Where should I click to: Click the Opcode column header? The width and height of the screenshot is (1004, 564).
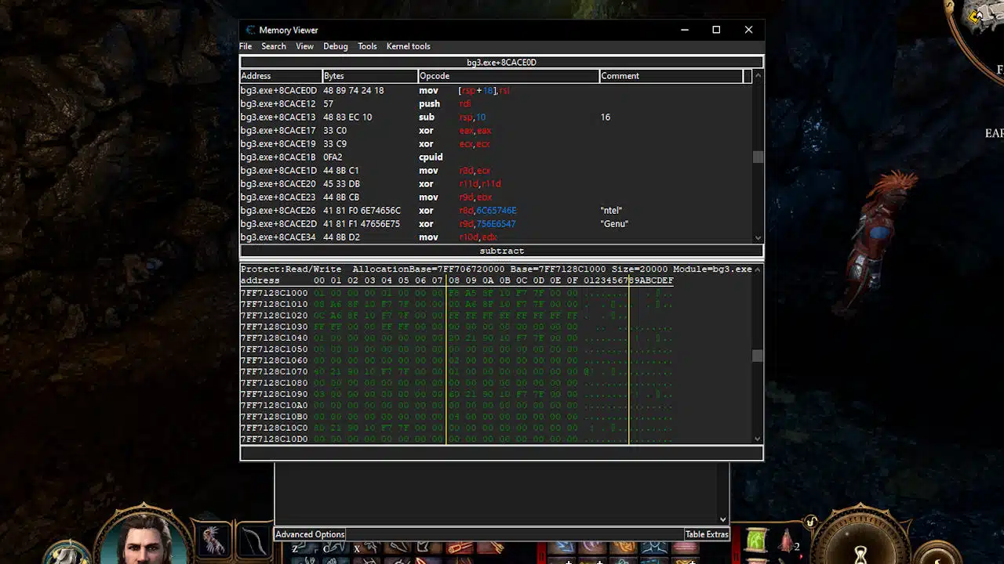click(x=508, y=76)
